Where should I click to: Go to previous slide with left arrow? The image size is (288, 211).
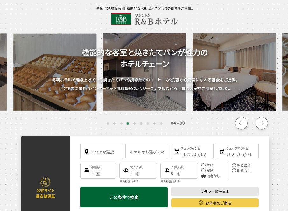pos(241,123)
